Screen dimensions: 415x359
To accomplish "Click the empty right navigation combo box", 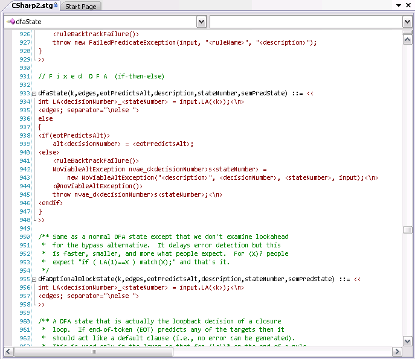I will point(311,22).
